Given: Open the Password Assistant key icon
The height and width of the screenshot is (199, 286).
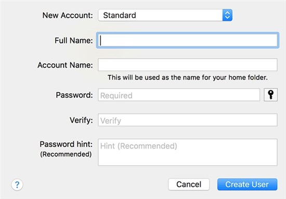Looking at the screenshot, I should [x=271, y=95].
